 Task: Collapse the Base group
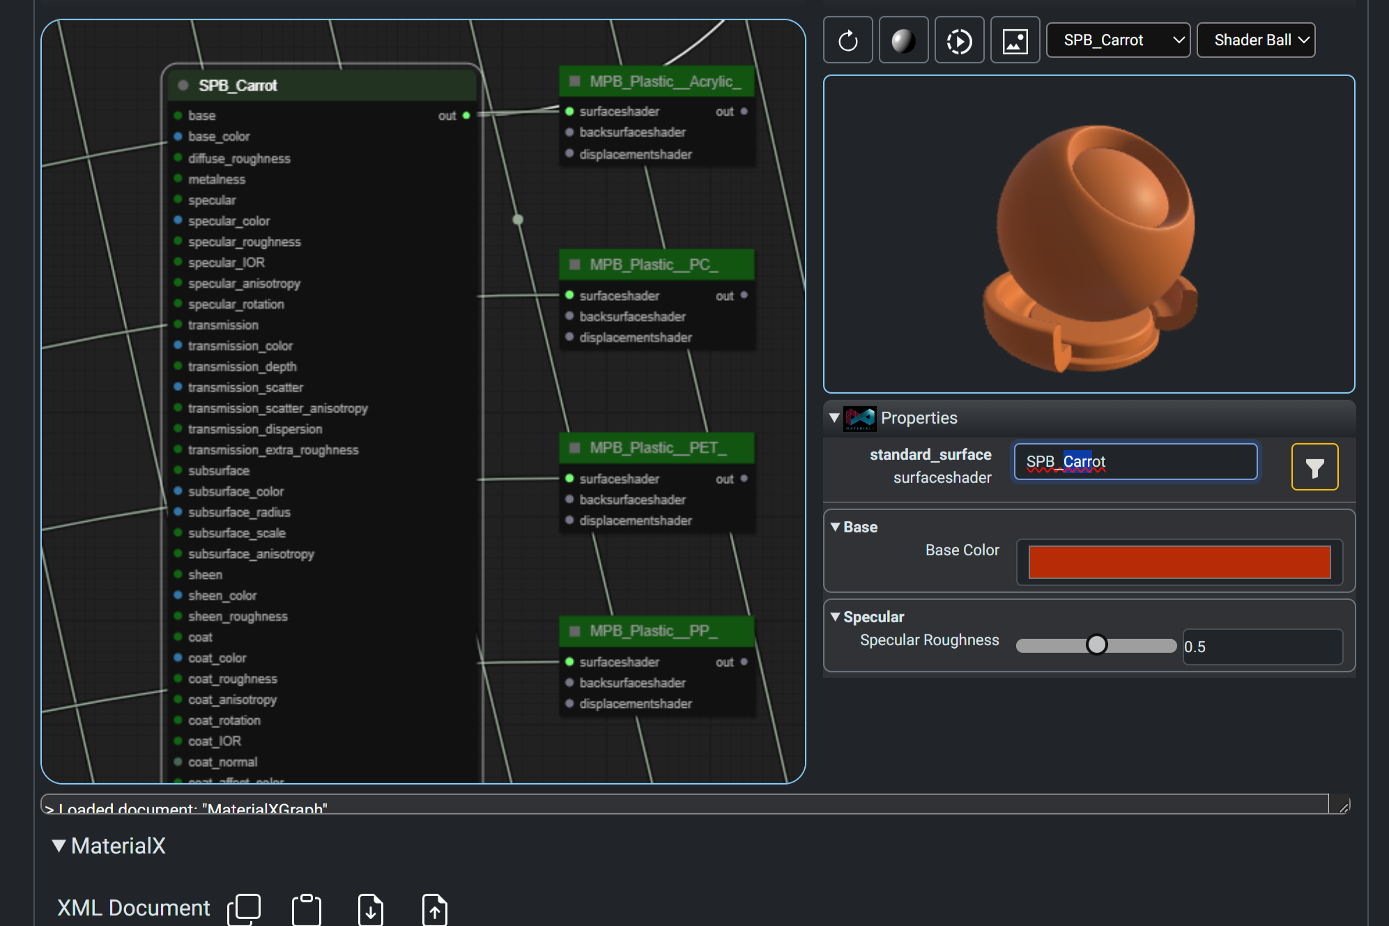(835, 527)
